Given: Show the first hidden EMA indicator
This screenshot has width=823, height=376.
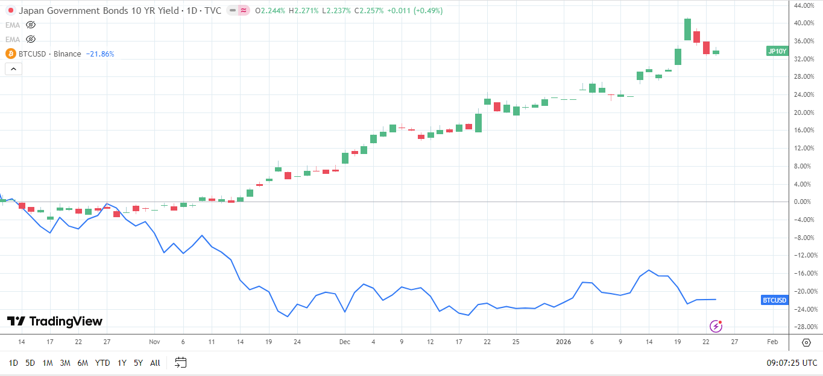Looking at the screenshot, I should pyautogui.click(x=31, y=25).
